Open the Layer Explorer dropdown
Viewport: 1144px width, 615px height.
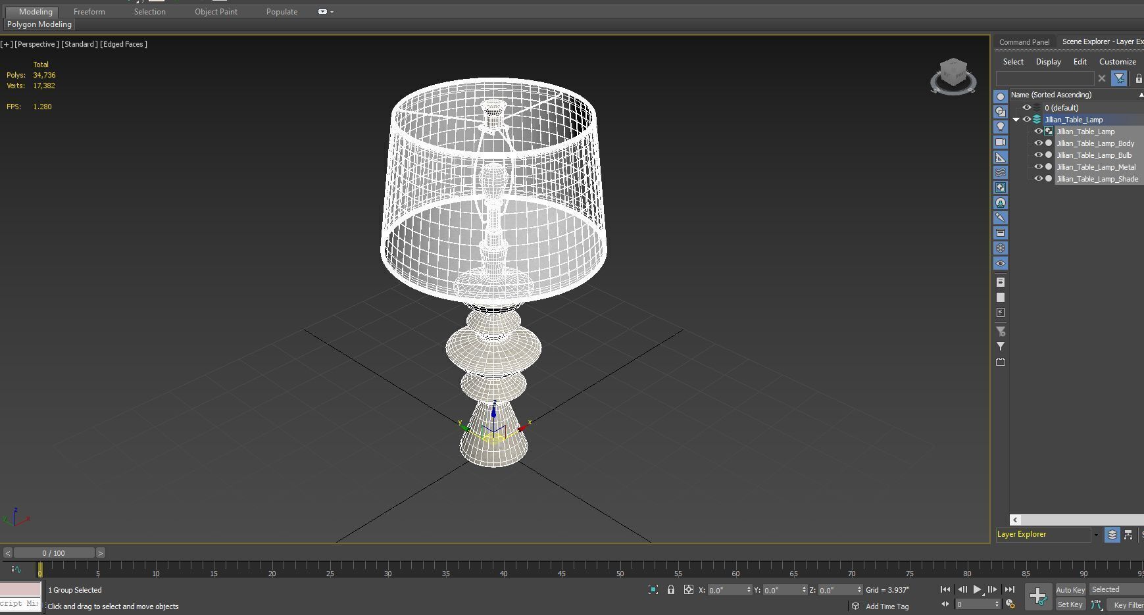pyautogui.click(x=1096, y=535)
